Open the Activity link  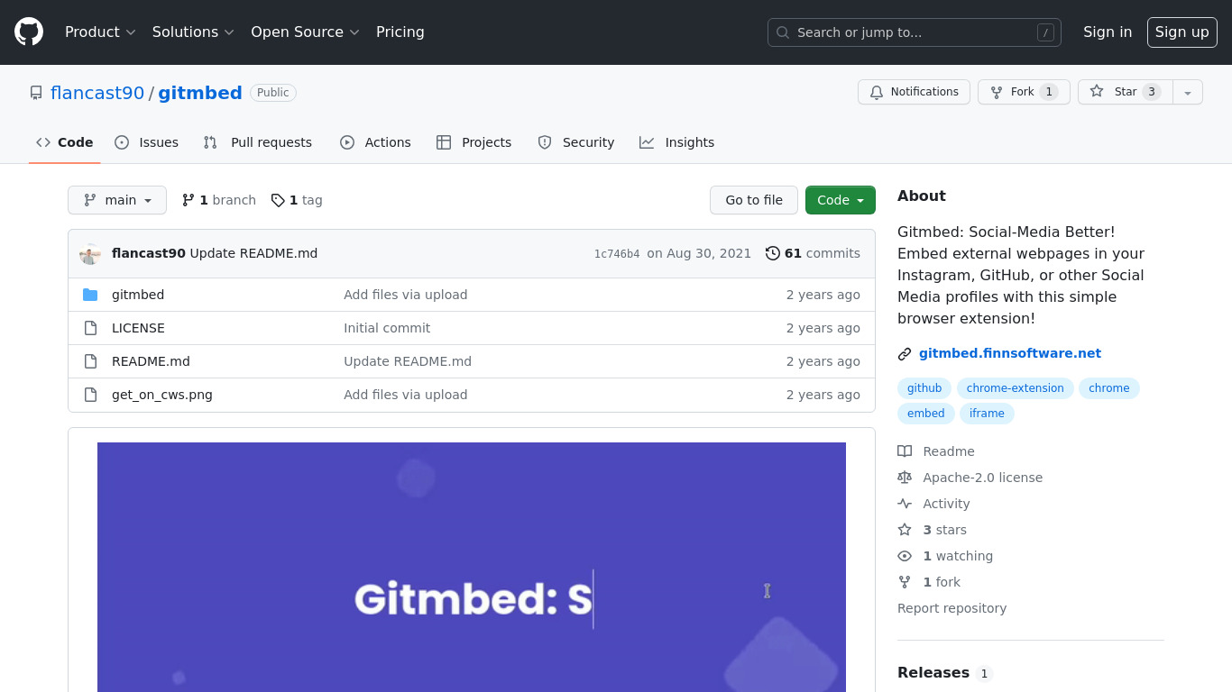[933, 504]
